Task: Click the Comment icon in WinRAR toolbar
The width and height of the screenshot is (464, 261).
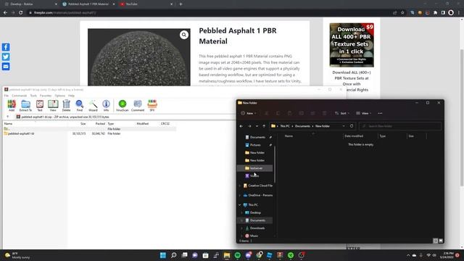Action: click(x=138, y=106)
